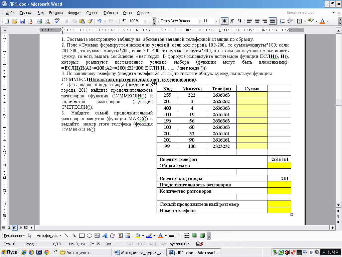The height and width of the screenshot is (257, 342).
Task: Toggle Italic formatting
Action: click(232, 21)
